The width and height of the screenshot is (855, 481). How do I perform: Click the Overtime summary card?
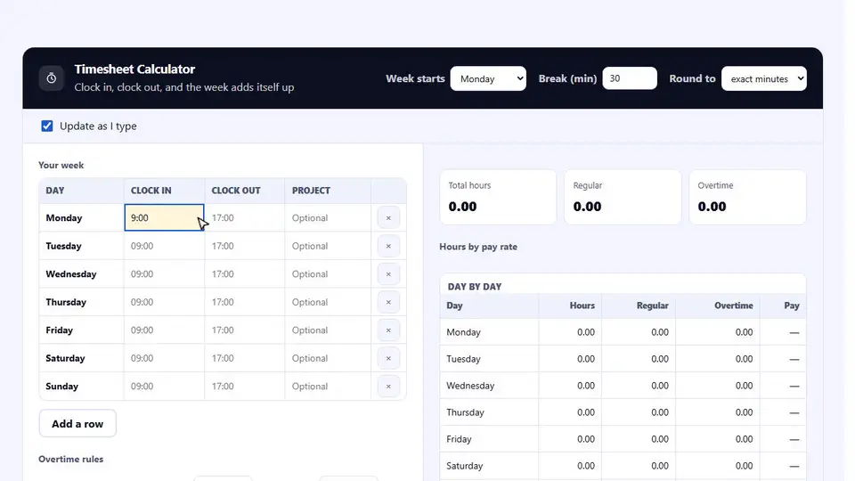pyautogui.click(x=747, y=198)
